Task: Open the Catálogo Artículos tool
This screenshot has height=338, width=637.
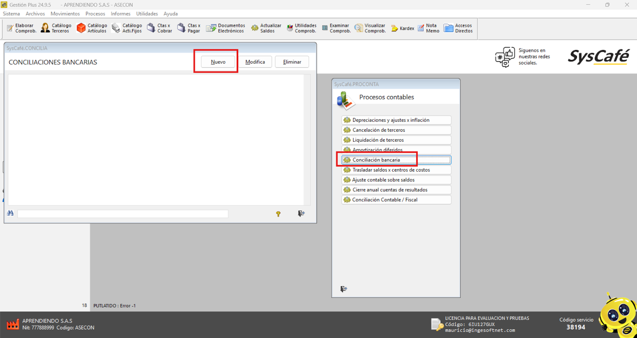Action: click(x=92, y=28)
